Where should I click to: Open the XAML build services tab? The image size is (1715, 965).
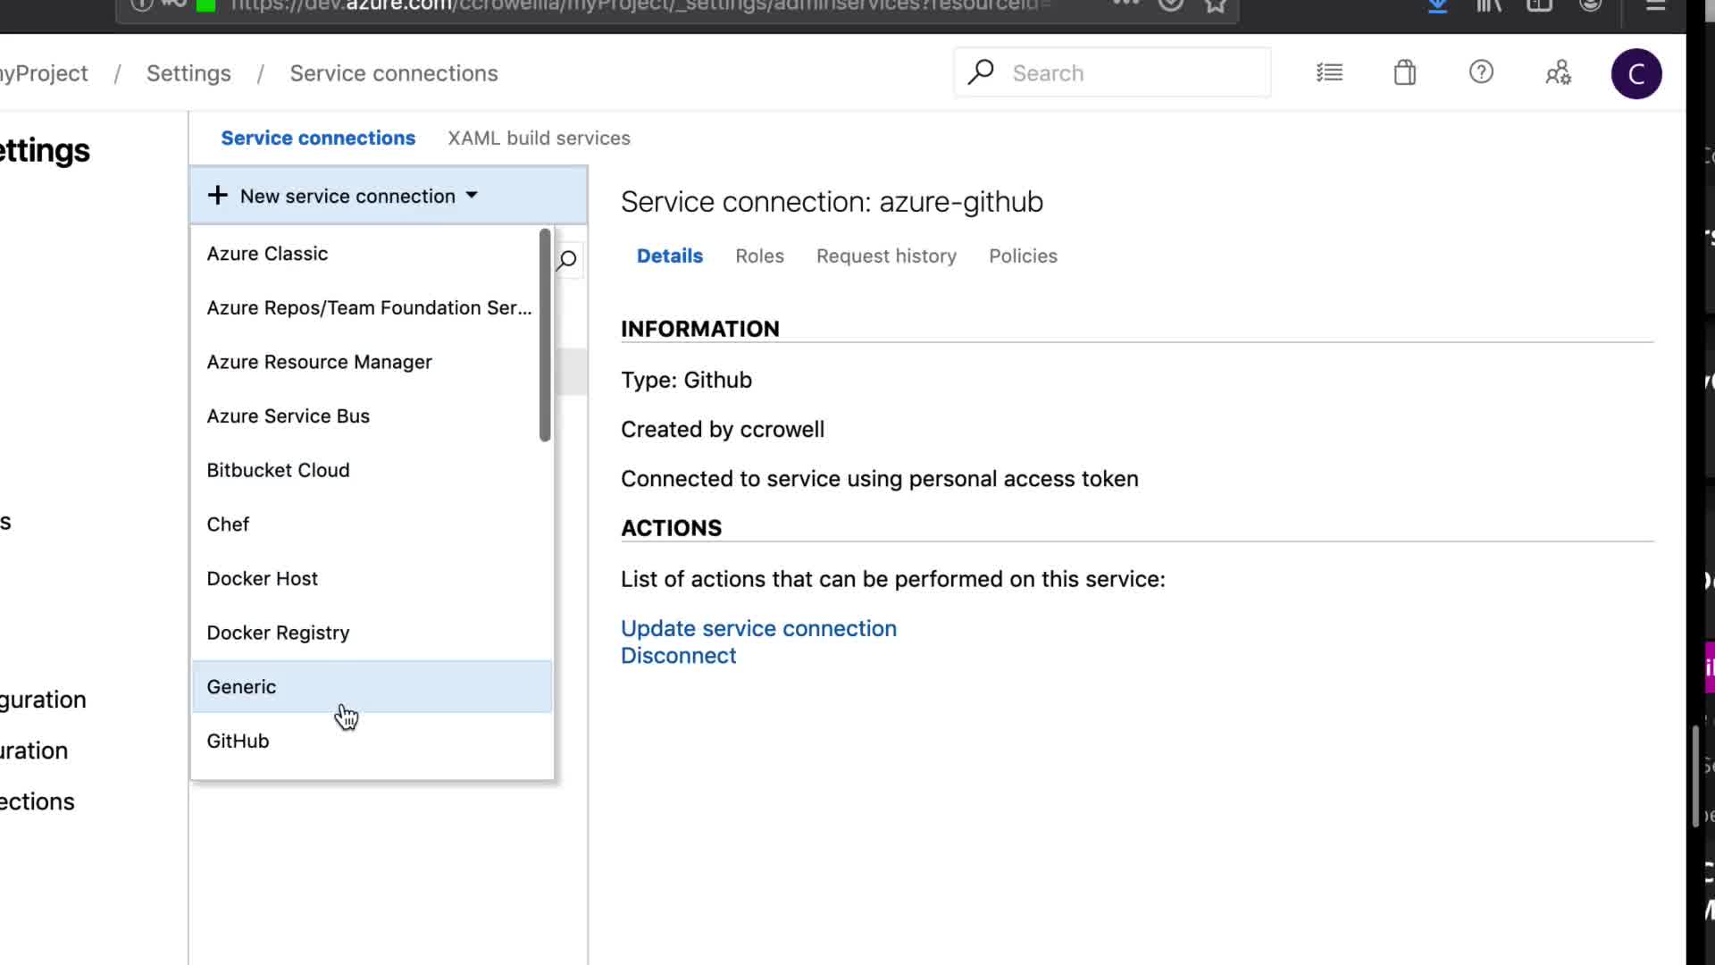click(539, 138)
